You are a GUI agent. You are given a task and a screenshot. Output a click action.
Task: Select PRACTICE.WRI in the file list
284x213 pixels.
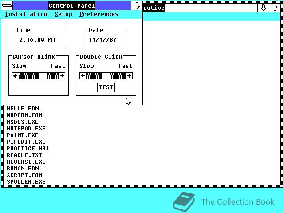[x=28, y=149]
